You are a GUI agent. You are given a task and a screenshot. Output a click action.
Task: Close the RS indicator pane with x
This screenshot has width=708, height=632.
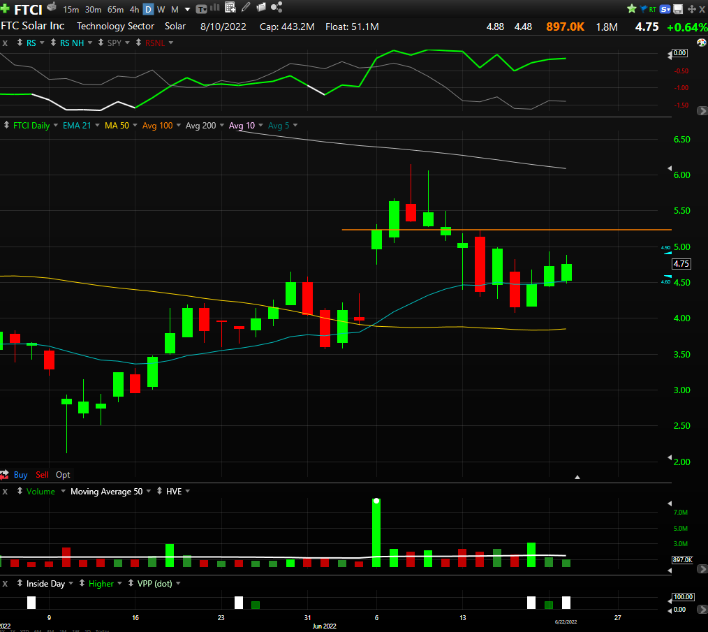[x=5, y=43]
